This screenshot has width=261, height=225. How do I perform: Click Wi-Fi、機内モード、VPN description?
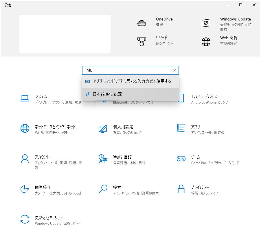pyautogui.click(x=52, y=133)
